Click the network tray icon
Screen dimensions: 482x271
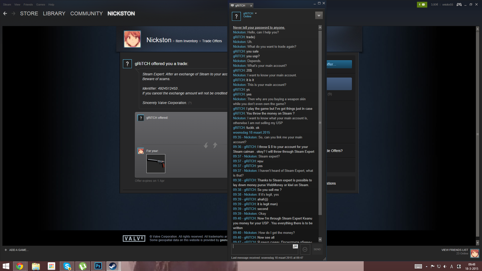tap(439, 266)
